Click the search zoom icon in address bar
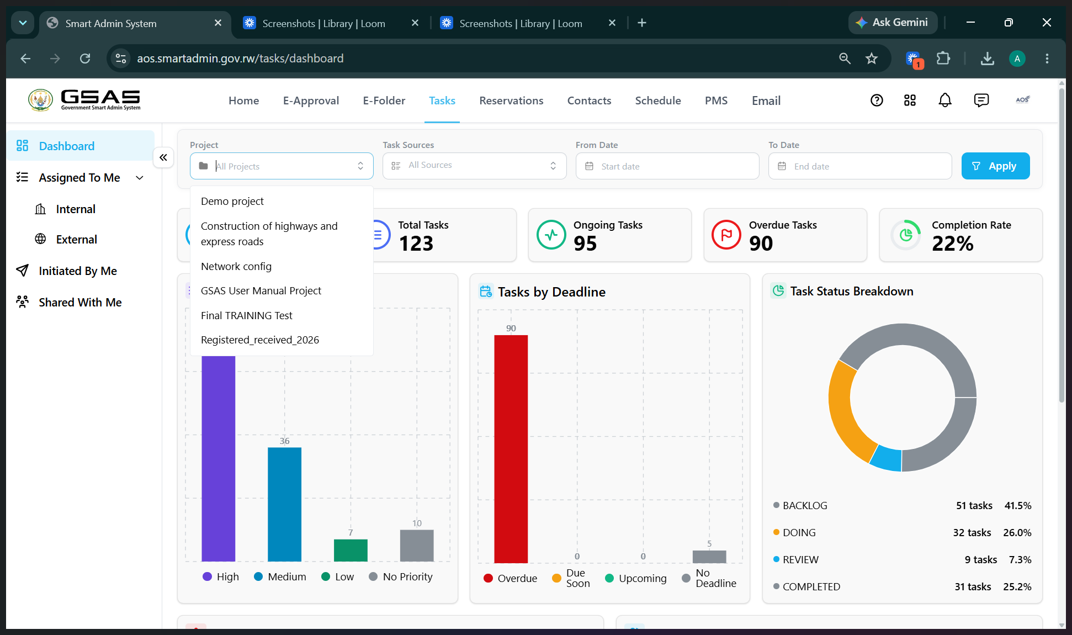Screen dimensions: 1072x635 point(845,59)
